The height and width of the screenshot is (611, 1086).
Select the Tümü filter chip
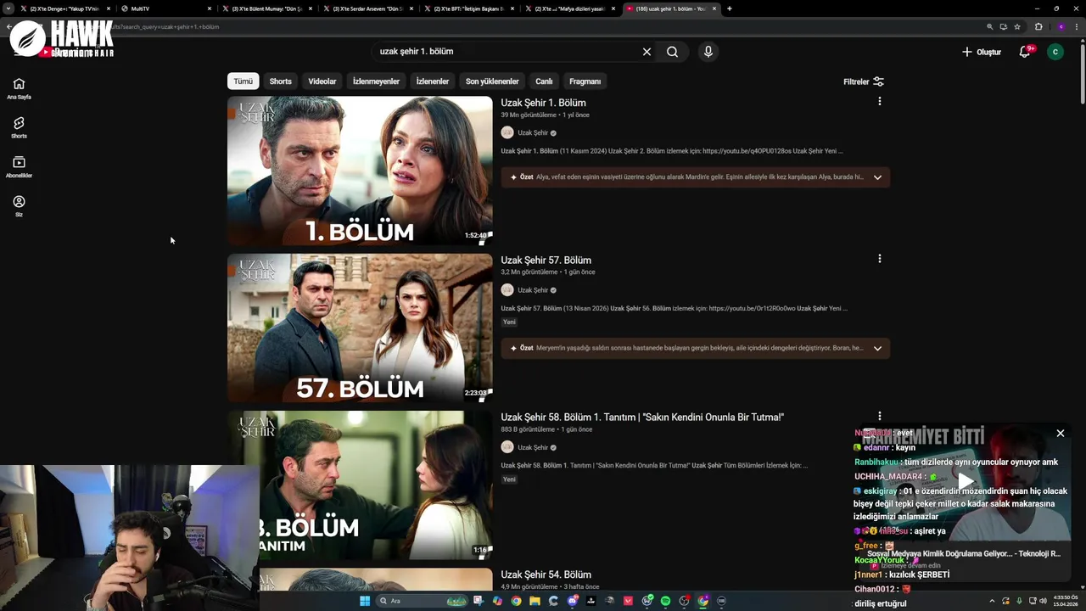[244, 81]
